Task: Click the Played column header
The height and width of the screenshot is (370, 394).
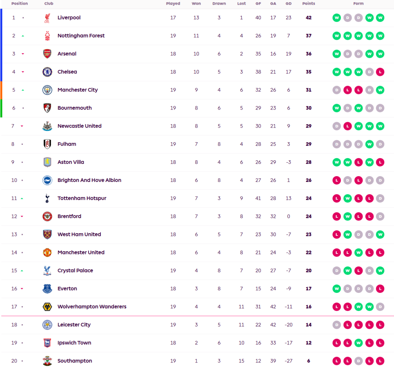Action: click(x=173, y=3)
